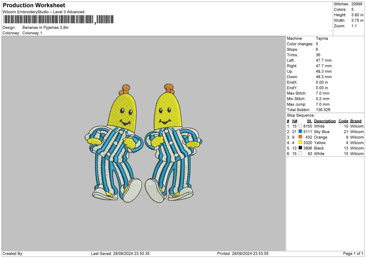Click the 'St.' column header
Image resolution: width=366 pixels, height=258 pixels.
click(x=309, y=121)
